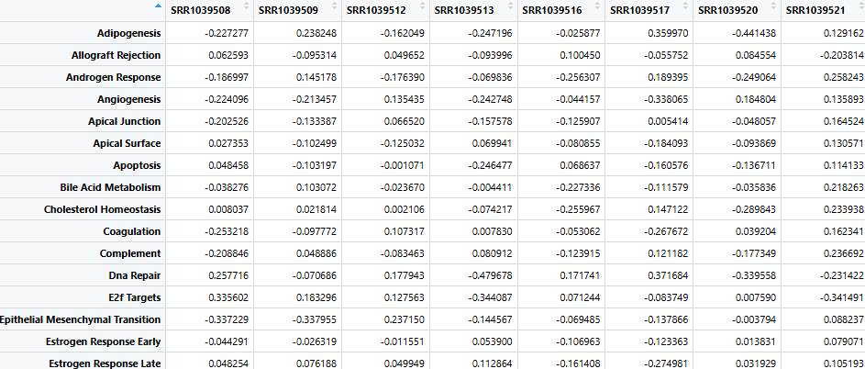Click E2f Targets value 0.071244
This screenshot has width=865, height=369.
coord(581,297)
